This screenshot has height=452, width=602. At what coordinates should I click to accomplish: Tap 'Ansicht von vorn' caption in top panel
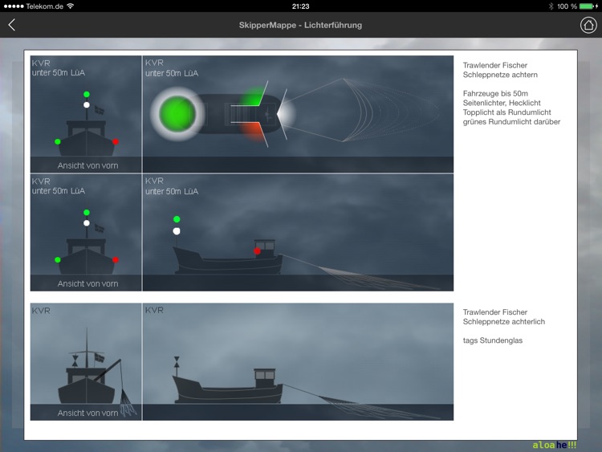pyautogui.click(x=88, y=165)
